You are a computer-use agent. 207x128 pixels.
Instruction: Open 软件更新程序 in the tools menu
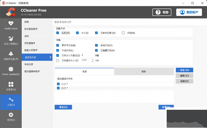tap(37, 29)
